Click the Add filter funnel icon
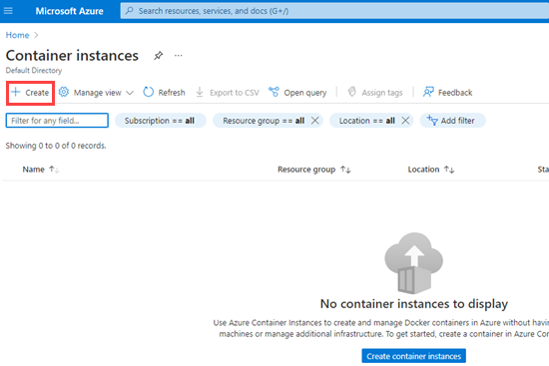Viewport: 549px width, 366px height. coord(432,121)
